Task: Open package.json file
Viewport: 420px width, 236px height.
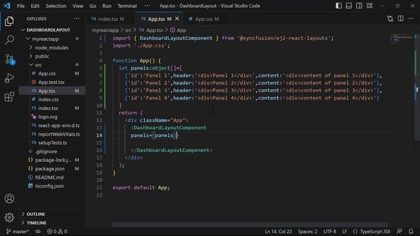Action: click(50, 169)
